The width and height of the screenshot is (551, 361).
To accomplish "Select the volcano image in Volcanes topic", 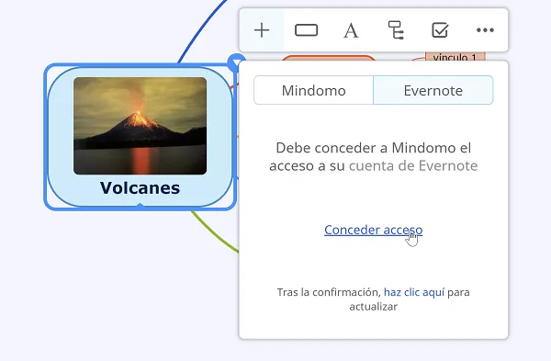I will (140, 126).
